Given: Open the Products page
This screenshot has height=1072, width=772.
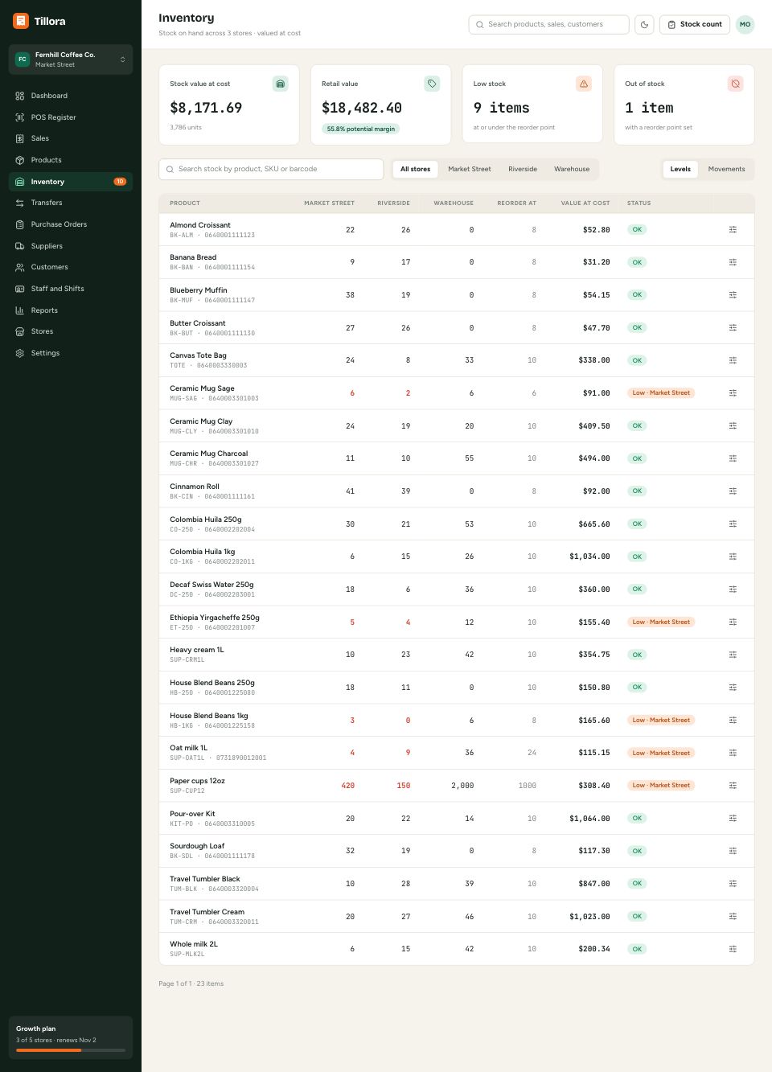Looking at the screenshot, I should click(x=71, y=160).
